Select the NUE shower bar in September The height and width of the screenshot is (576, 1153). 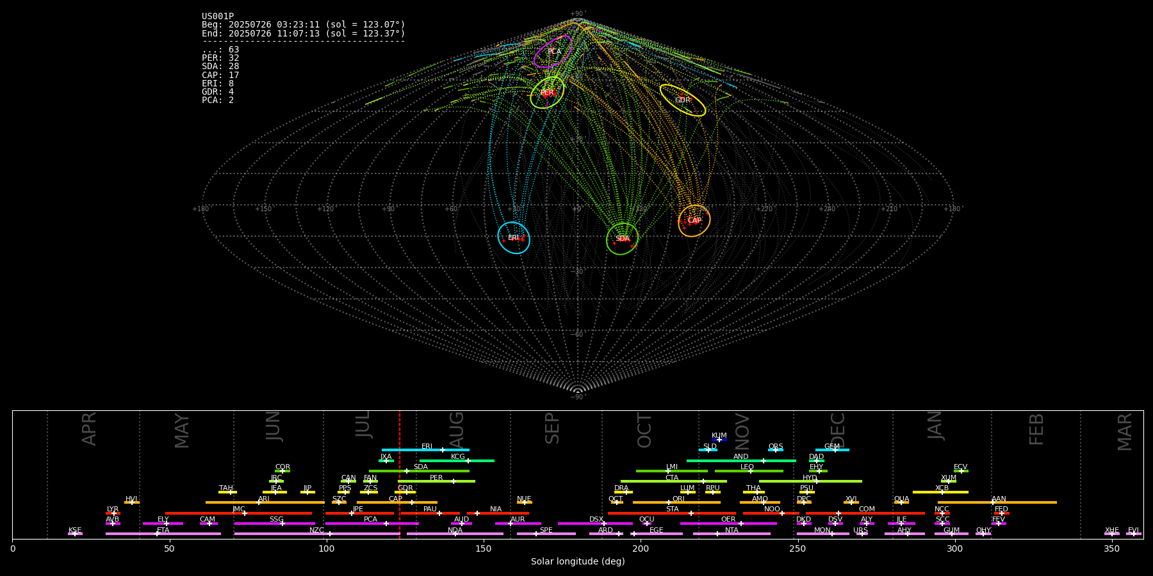524,502
